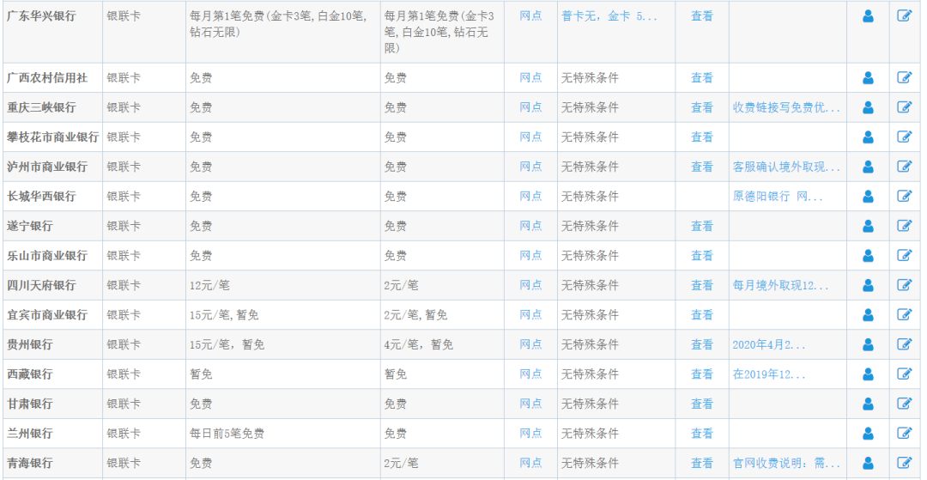The height and width of the screenshot is (480, 927).
Task: Select the bank name 攀枝花市商业银行
Action: [52, 137]
